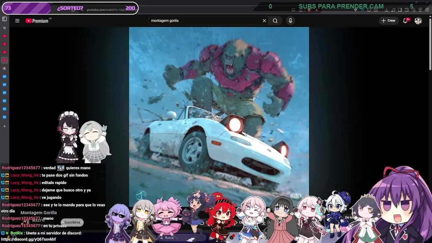Click chat message 'te pase dos gif sin fondos'
Image resolution: width=432 pixels, height=243 pixels.
pyautogui.click(x=65, y=175)
